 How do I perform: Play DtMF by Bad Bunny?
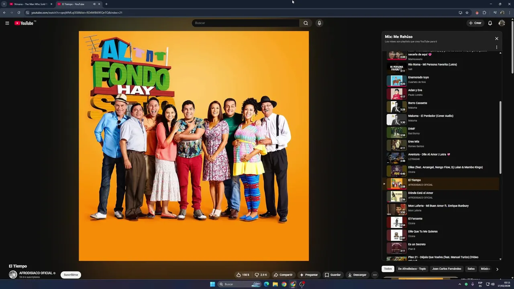click(442, 132)
